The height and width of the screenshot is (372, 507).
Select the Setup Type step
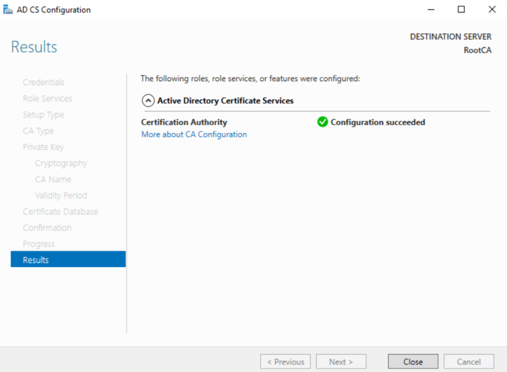(x=44, y=114)
